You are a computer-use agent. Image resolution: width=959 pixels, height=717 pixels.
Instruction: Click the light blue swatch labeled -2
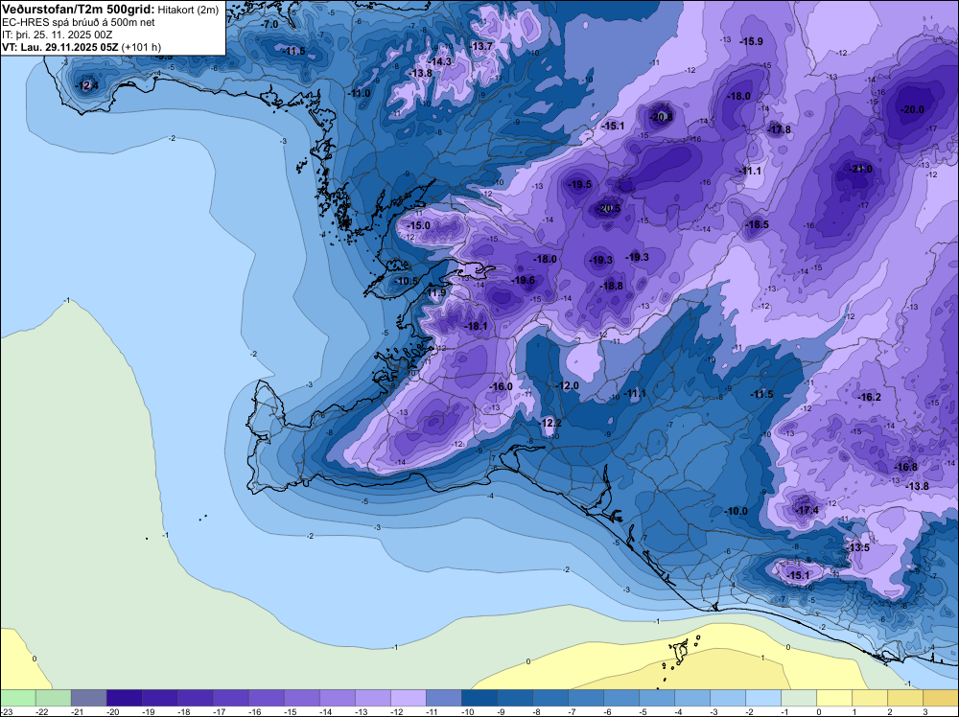(763, 698)
